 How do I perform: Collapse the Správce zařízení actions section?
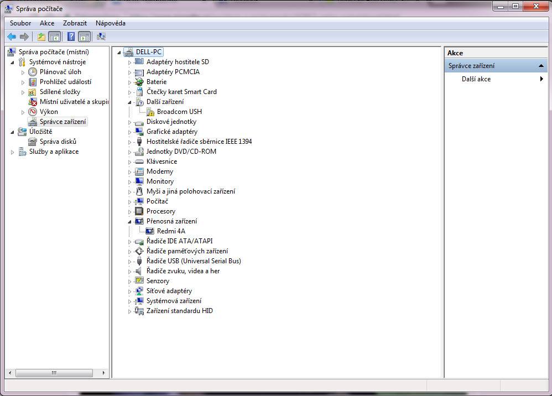pos(541,66)
